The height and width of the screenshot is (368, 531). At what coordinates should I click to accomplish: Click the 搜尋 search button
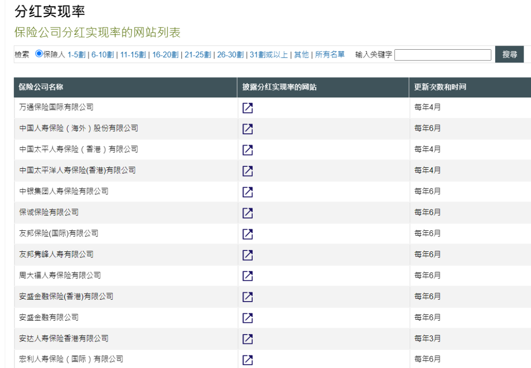click(x=509, y=54)
